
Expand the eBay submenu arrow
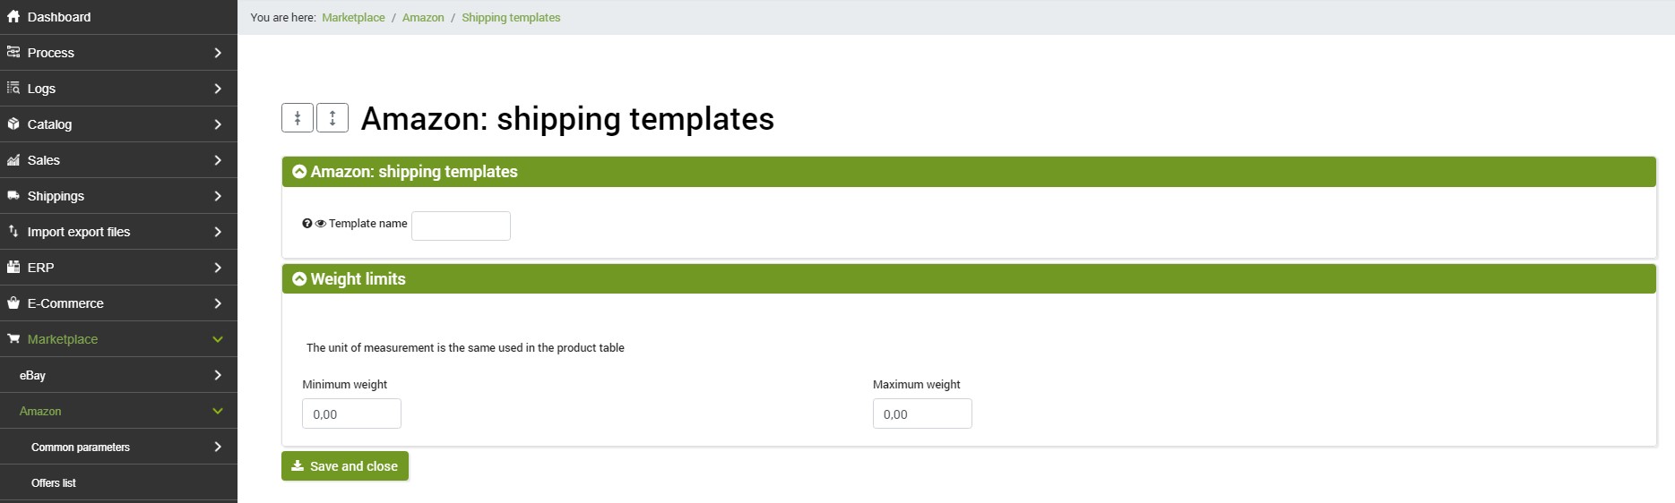point(218,375)
